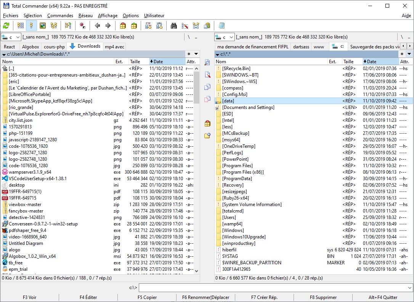Switch to the cours-php tab
The image size is (414, 302).
pos(54,47)
